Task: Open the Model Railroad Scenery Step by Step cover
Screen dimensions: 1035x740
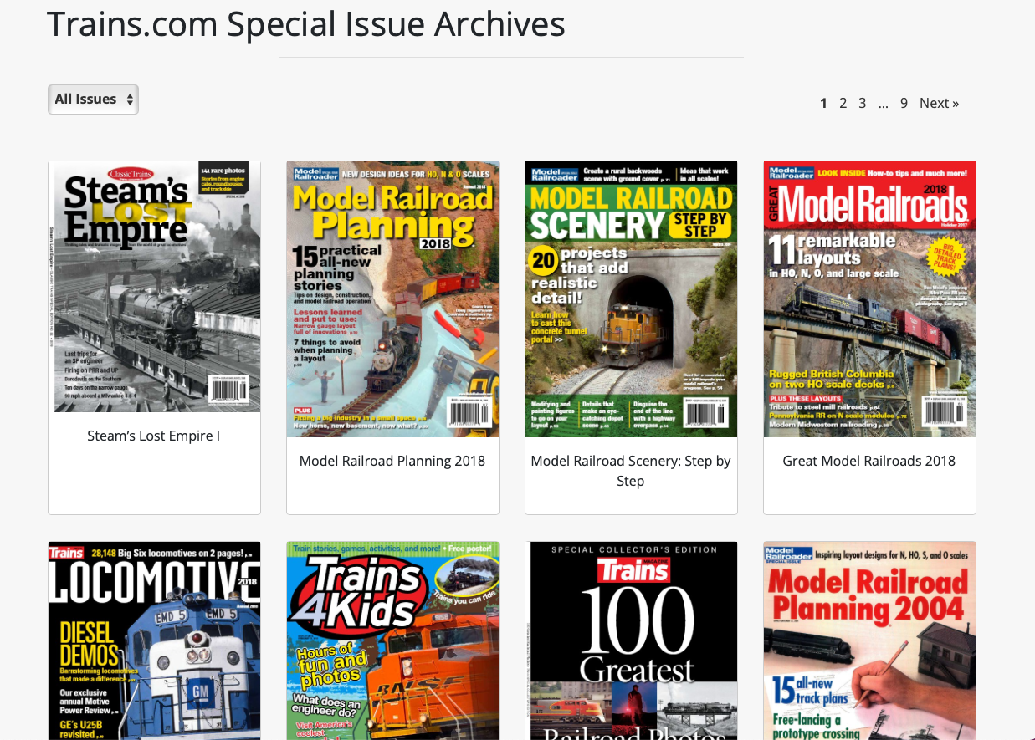Action: [x=631, y=299]
